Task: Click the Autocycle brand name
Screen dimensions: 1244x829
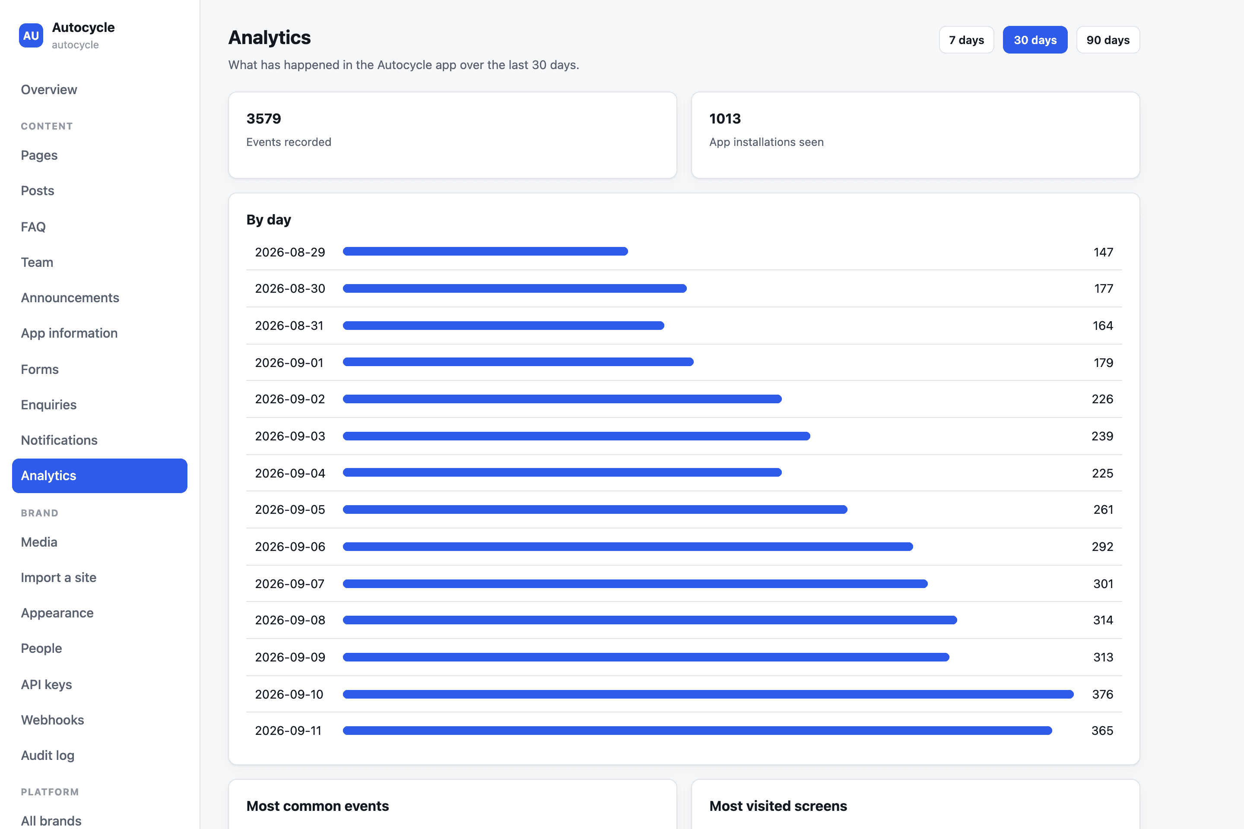Action: coord(83,28)
